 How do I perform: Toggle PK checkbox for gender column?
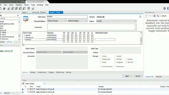64,35
